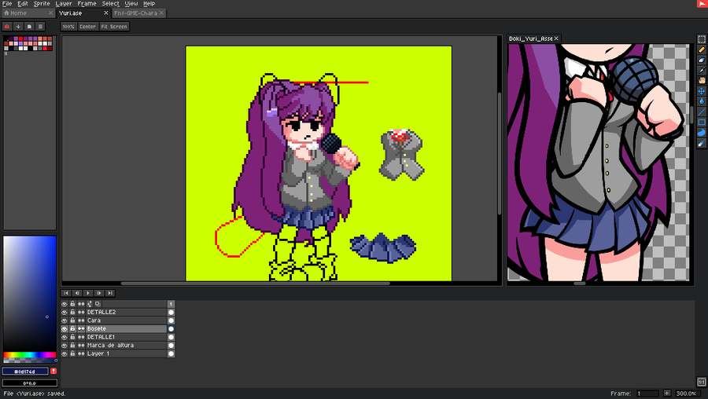Hide the Bosete layer
This screenshot has width=708, height=399.
tap(65, 328)
